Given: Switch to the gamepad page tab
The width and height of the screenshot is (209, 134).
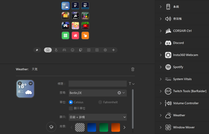Looking at the screenshot, I should click(64, 50).
